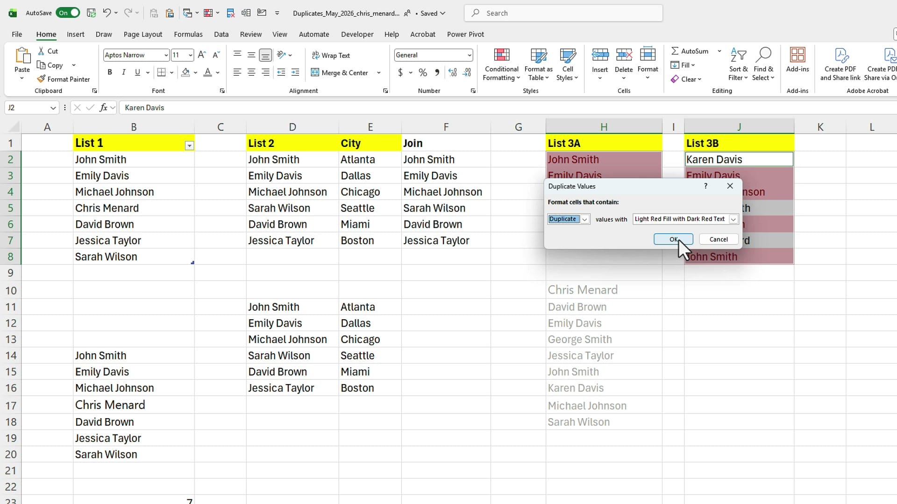Click the Redo arrow icon
The width and height of the screenshot is (897, 504).
point(128,13)
